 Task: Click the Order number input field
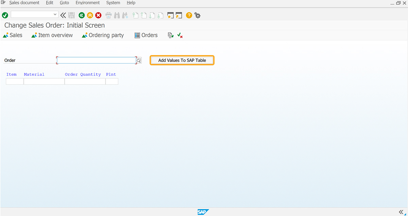(x=97, y=60)
